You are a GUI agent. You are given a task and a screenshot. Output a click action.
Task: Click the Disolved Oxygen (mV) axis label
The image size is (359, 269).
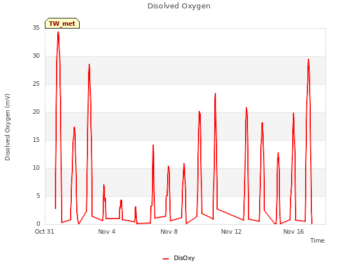point(7,127)
